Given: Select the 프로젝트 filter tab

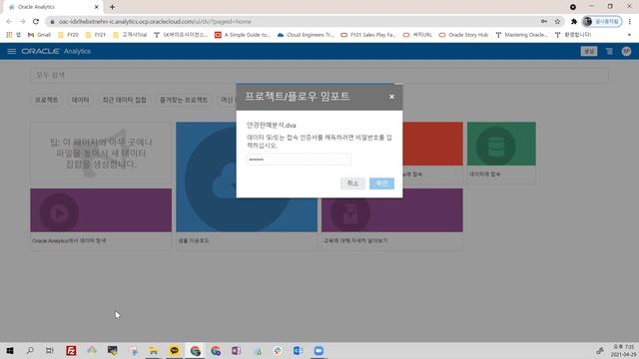Looking at the screenshot, I should click(x=47, y=100).
